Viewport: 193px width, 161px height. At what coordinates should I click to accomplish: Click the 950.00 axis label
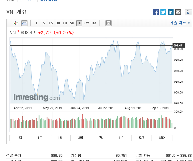tap(178, 93)
